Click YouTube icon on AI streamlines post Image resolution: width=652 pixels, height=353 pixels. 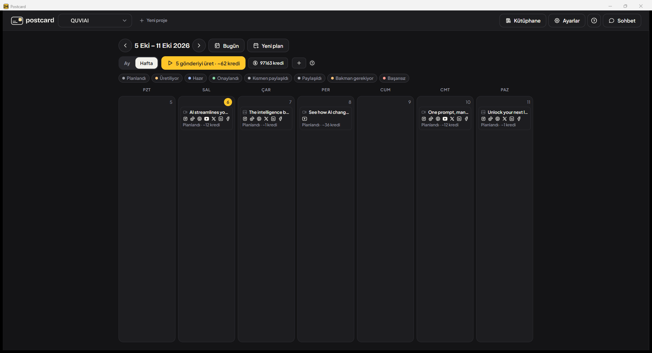pyautogui.click(x=206, y=119)
